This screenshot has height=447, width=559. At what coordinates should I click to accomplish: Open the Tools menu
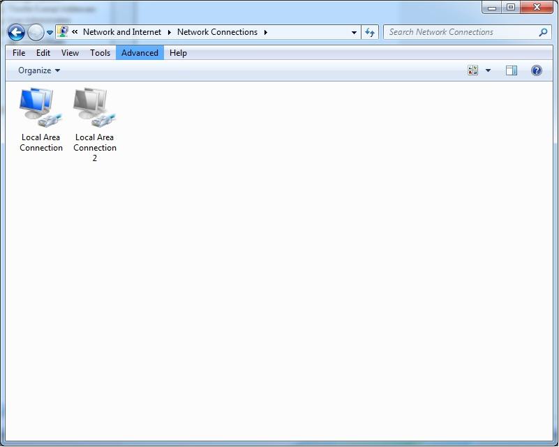click(x=100, y=53)
